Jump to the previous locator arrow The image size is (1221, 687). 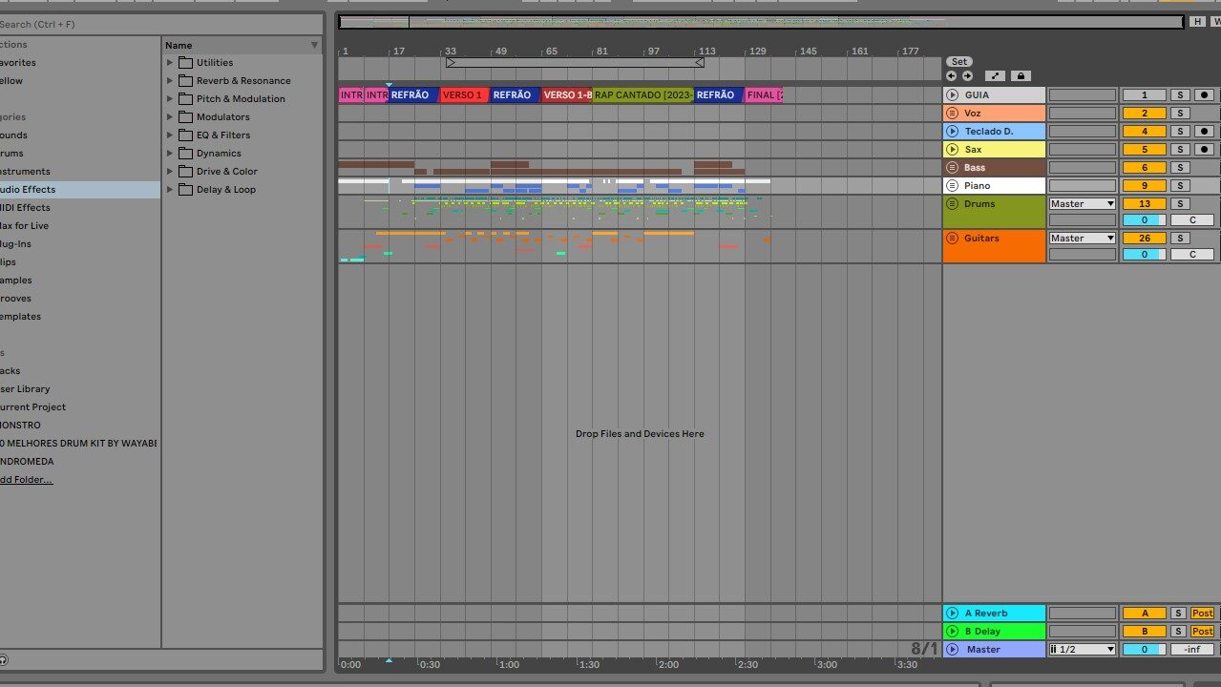point(952,76)
